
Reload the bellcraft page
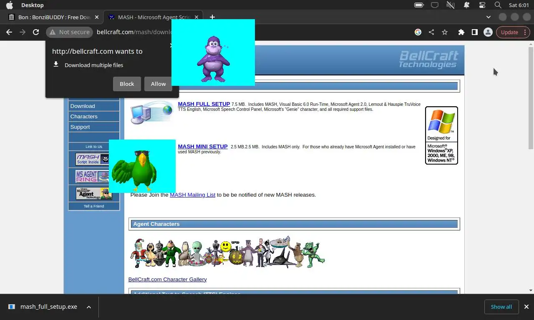tap(36, 32)
